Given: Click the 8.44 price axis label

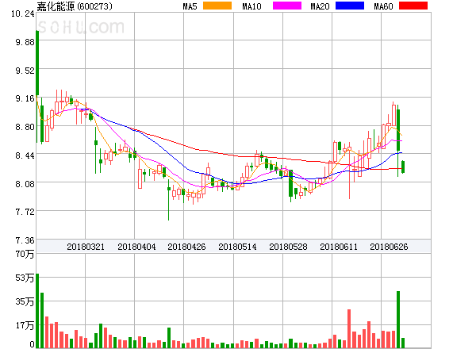Looking at the screenshot, I should [19, 155].
